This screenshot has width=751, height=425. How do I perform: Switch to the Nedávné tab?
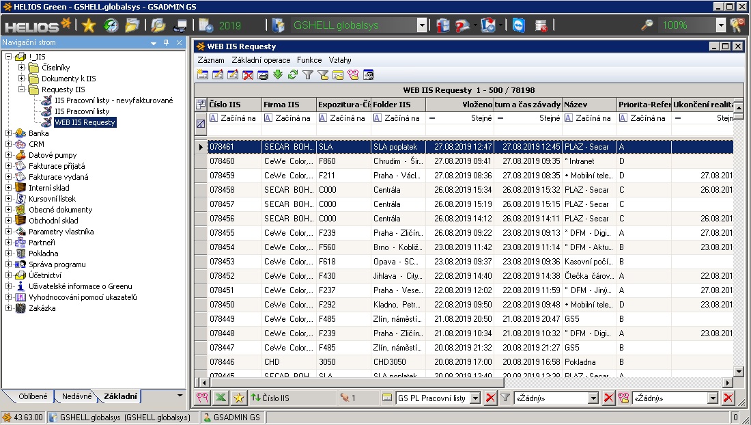pos(76,396)
